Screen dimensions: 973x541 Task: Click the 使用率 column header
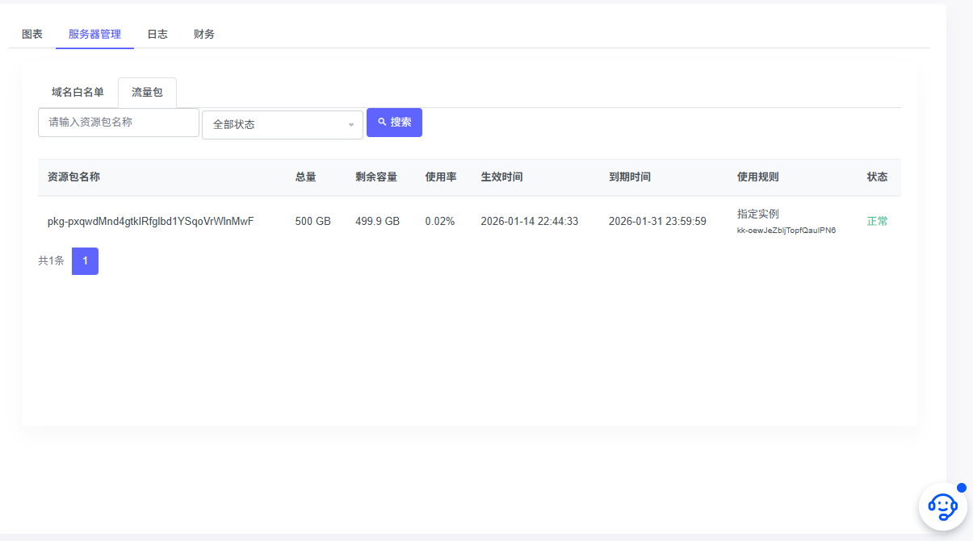[x=441, y=177]
